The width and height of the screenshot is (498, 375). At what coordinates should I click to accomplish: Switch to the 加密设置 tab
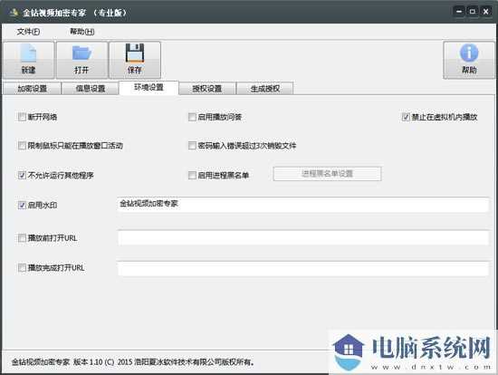coord(32,89)
